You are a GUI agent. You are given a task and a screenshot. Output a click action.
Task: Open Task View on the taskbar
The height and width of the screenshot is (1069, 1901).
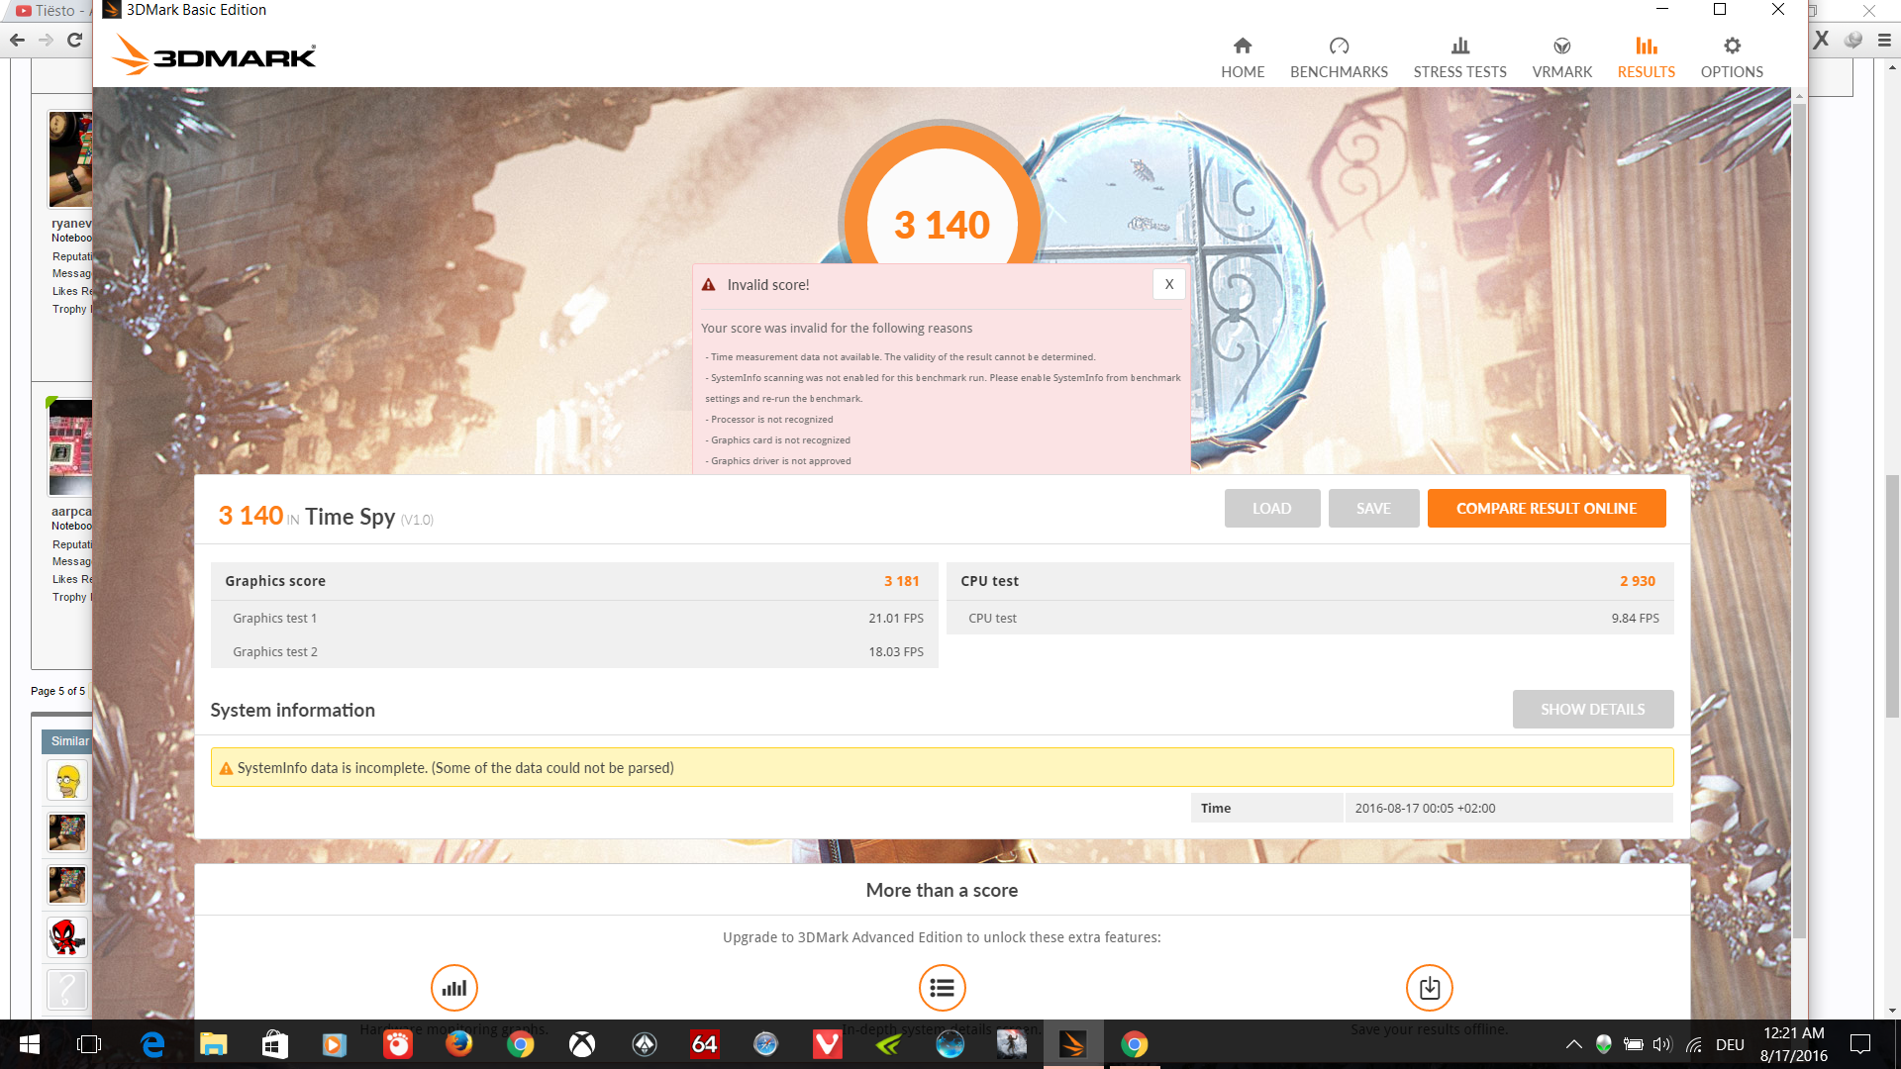point(89,1044)
